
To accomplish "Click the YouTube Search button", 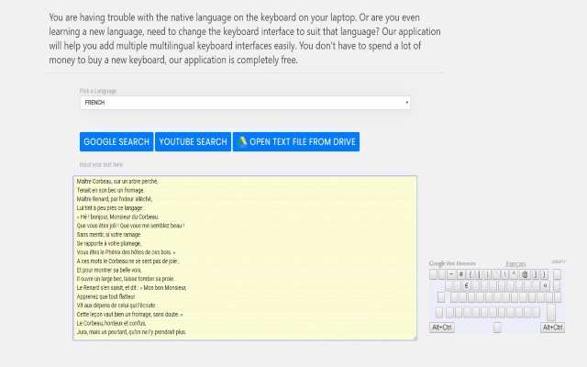I will pyautogui.click(x=193, y=141).
